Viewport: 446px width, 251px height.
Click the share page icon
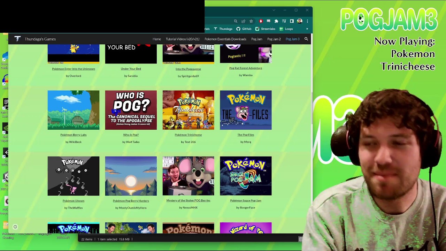(x=243, y=21)
